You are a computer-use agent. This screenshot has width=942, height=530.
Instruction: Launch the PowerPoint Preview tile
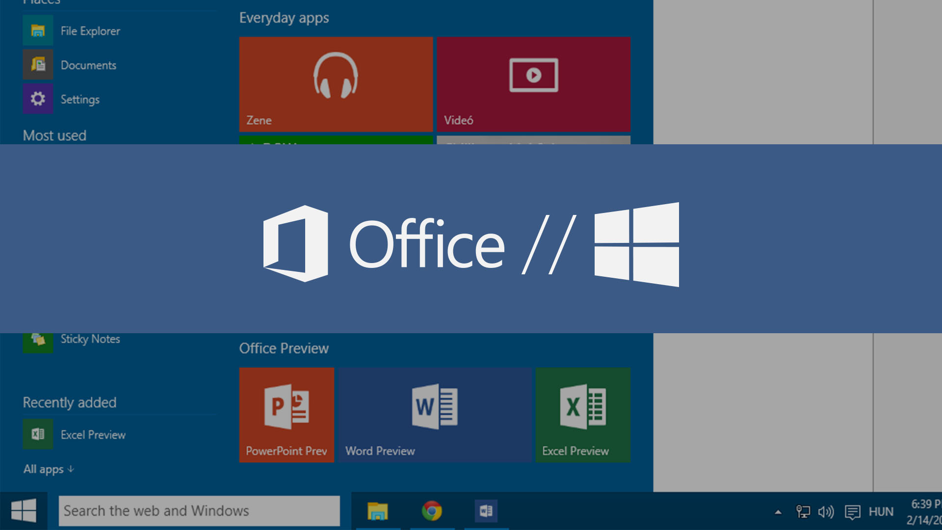[287, 415]
